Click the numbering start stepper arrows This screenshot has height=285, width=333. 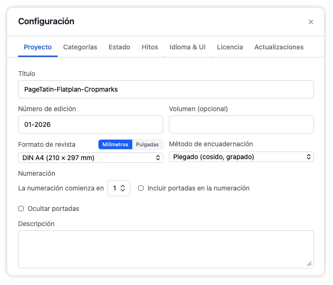click(123, 188)
